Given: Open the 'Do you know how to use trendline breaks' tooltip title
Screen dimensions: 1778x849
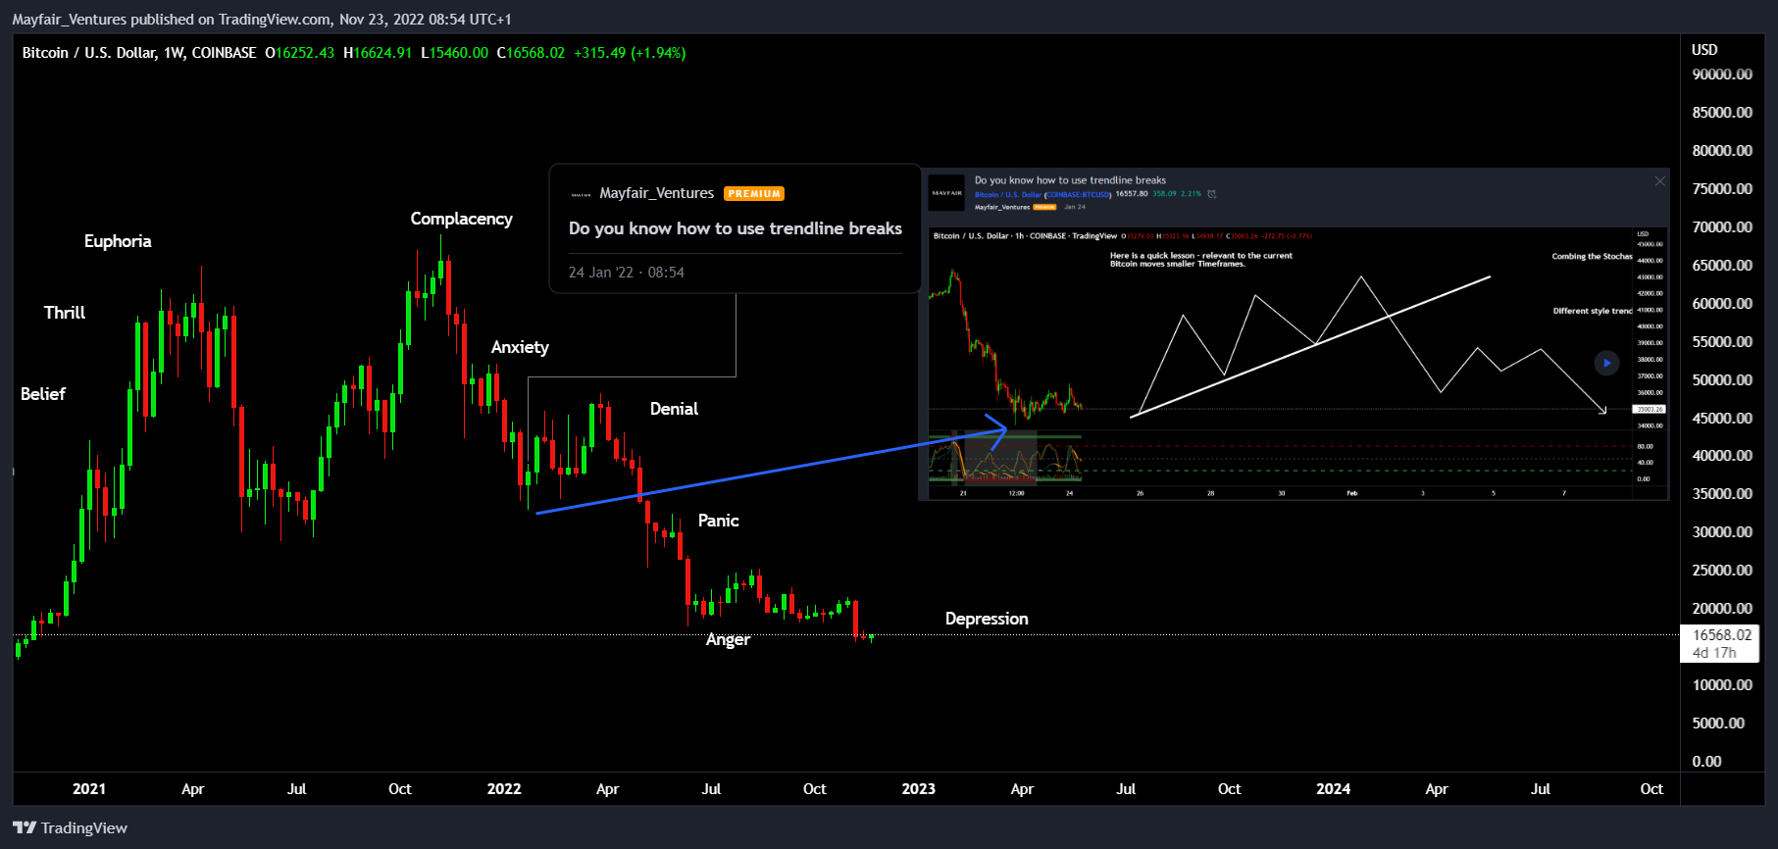Looking at the screenshot, I should pos(736,228).
